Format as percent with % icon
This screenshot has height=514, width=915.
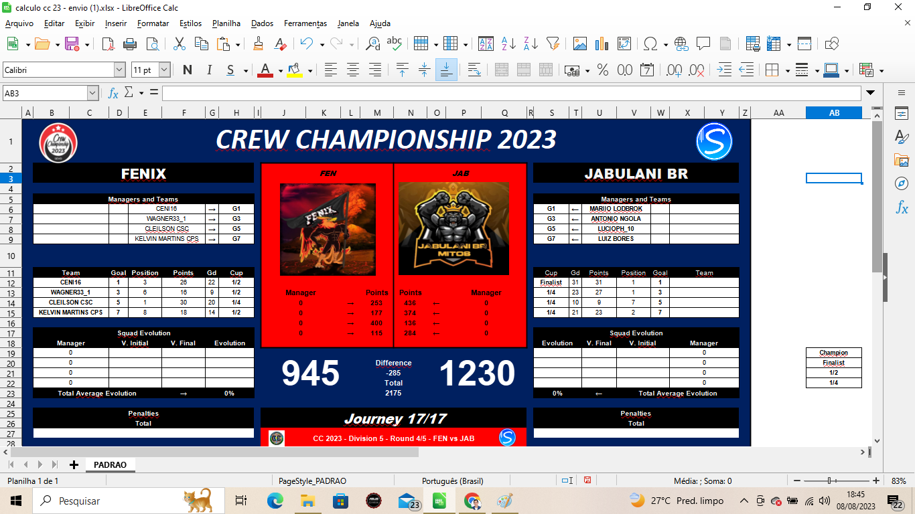coord(602,70)
